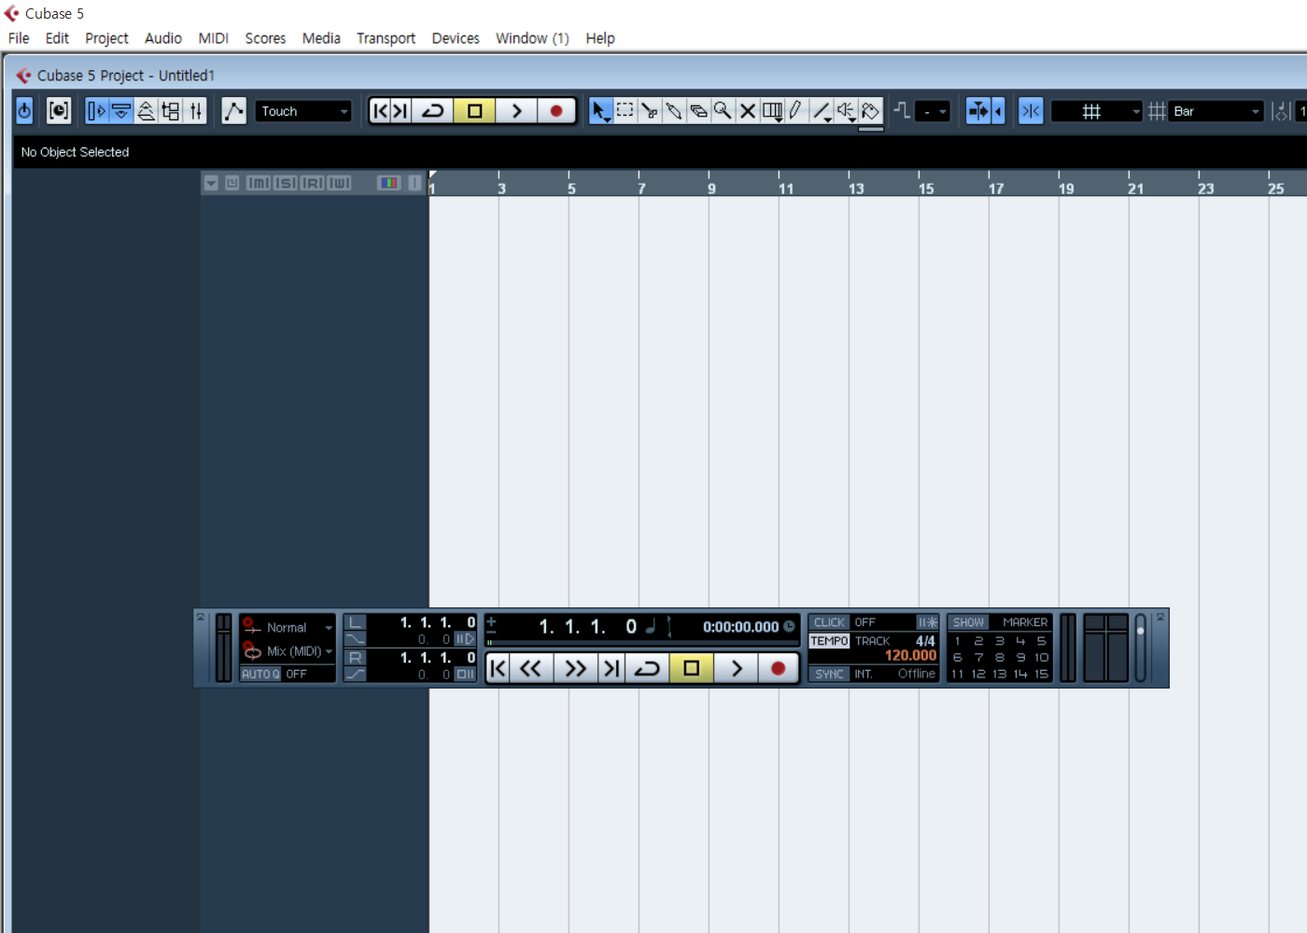Toggle the TEMPO track button

click(x=829, y=641)
